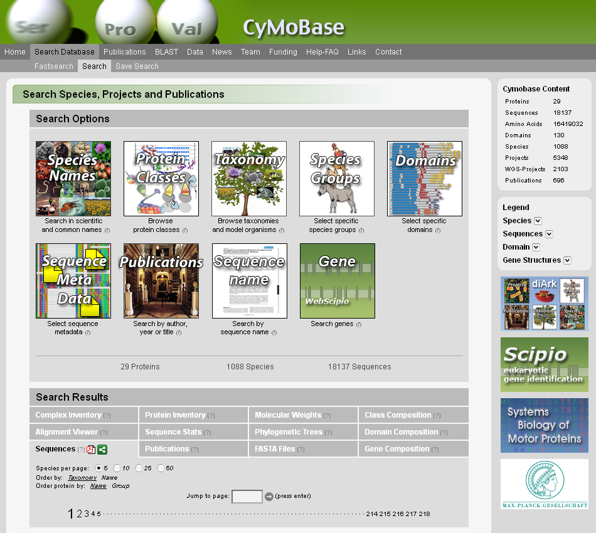Go to the Home menu item
This screenshot has width=596, height=533.
[x=15, y=51]
